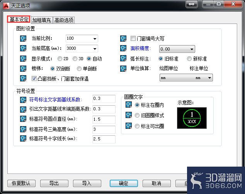Click the 面积精度 blue label
This screenshot has height=194, width=245.
141,48
